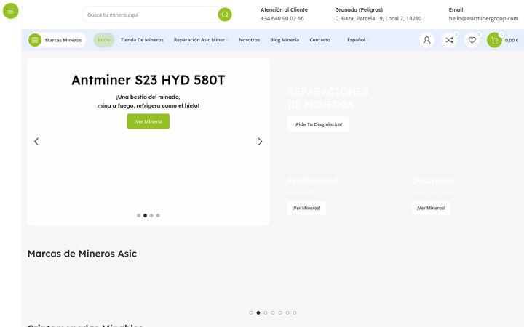Click the phone number +34 640 90 02 66
The image size is (524, 327).
[282, 18]
